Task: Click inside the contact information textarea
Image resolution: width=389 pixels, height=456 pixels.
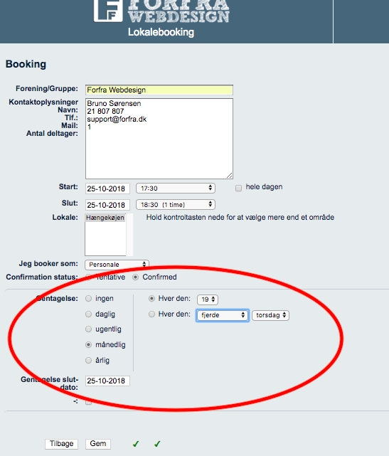Action: [x=159, y=139]
